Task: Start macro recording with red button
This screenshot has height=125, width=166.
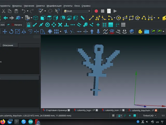Action: click(96, 11)
